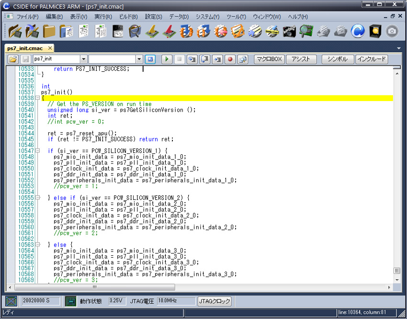The height and width of the screenshot is (319, 407).
Task: Collapse the fold at line 10538
Action: pyautogui.click(x=37, y=98)
